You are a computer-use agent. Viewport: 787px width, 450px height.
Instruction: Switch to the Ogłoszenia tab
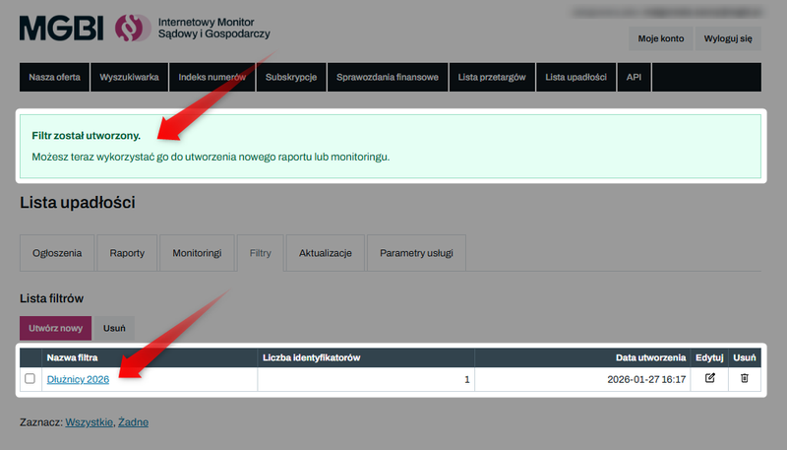click(58, 253)
